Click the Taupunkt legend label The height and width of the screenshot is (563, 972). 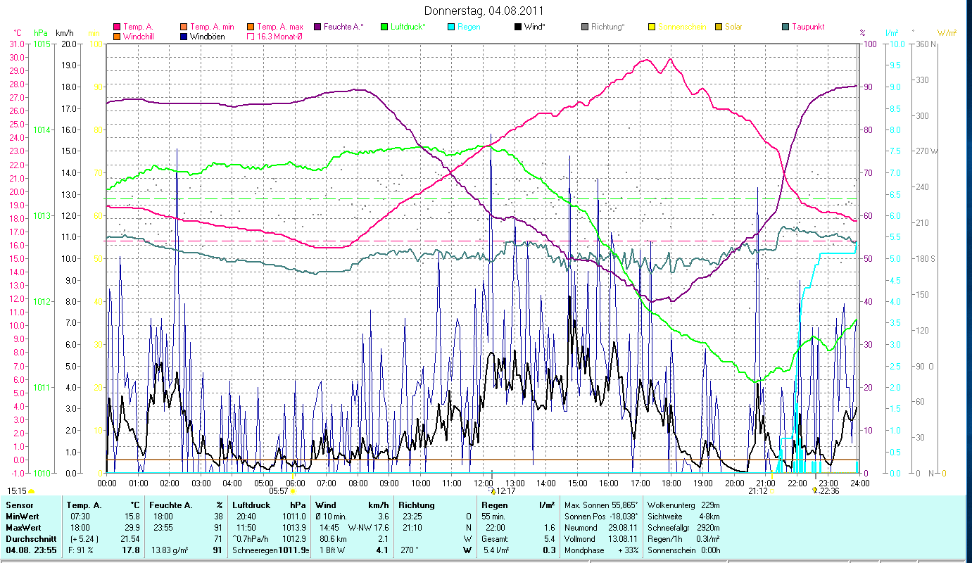coord(807,27)
